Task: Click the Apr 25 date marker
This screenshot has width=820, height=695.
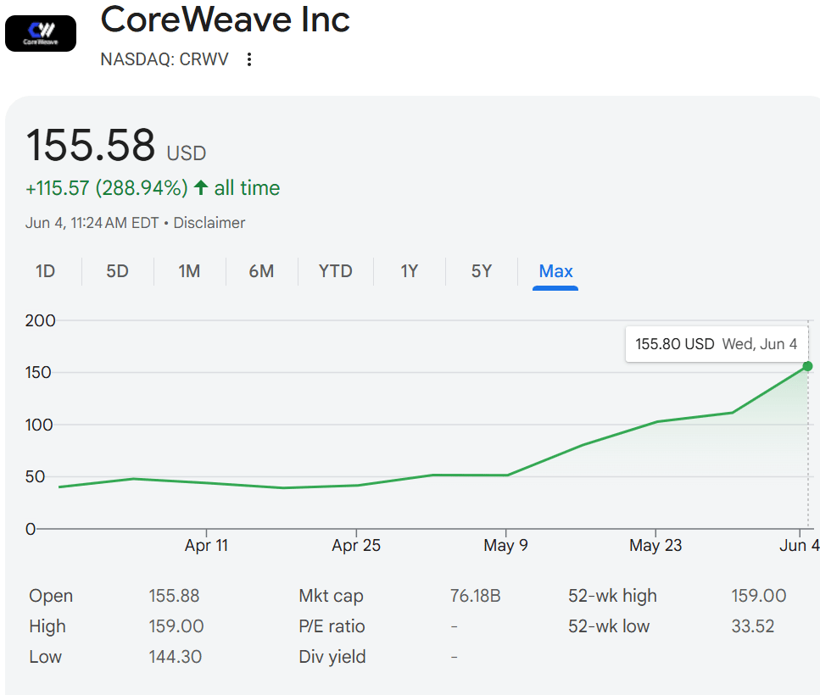Action: click(356, 545)
